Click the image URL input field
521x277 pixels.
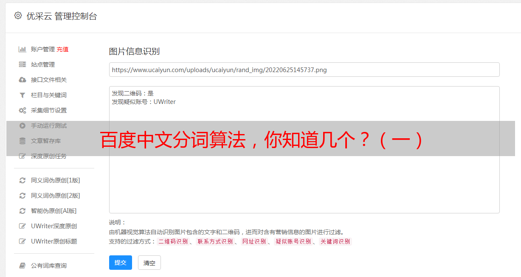[304, 70]
